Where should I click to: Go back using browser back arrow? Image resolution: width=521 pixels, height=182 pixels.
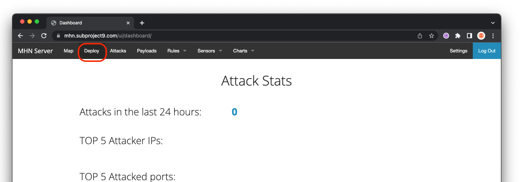point(20,36)
